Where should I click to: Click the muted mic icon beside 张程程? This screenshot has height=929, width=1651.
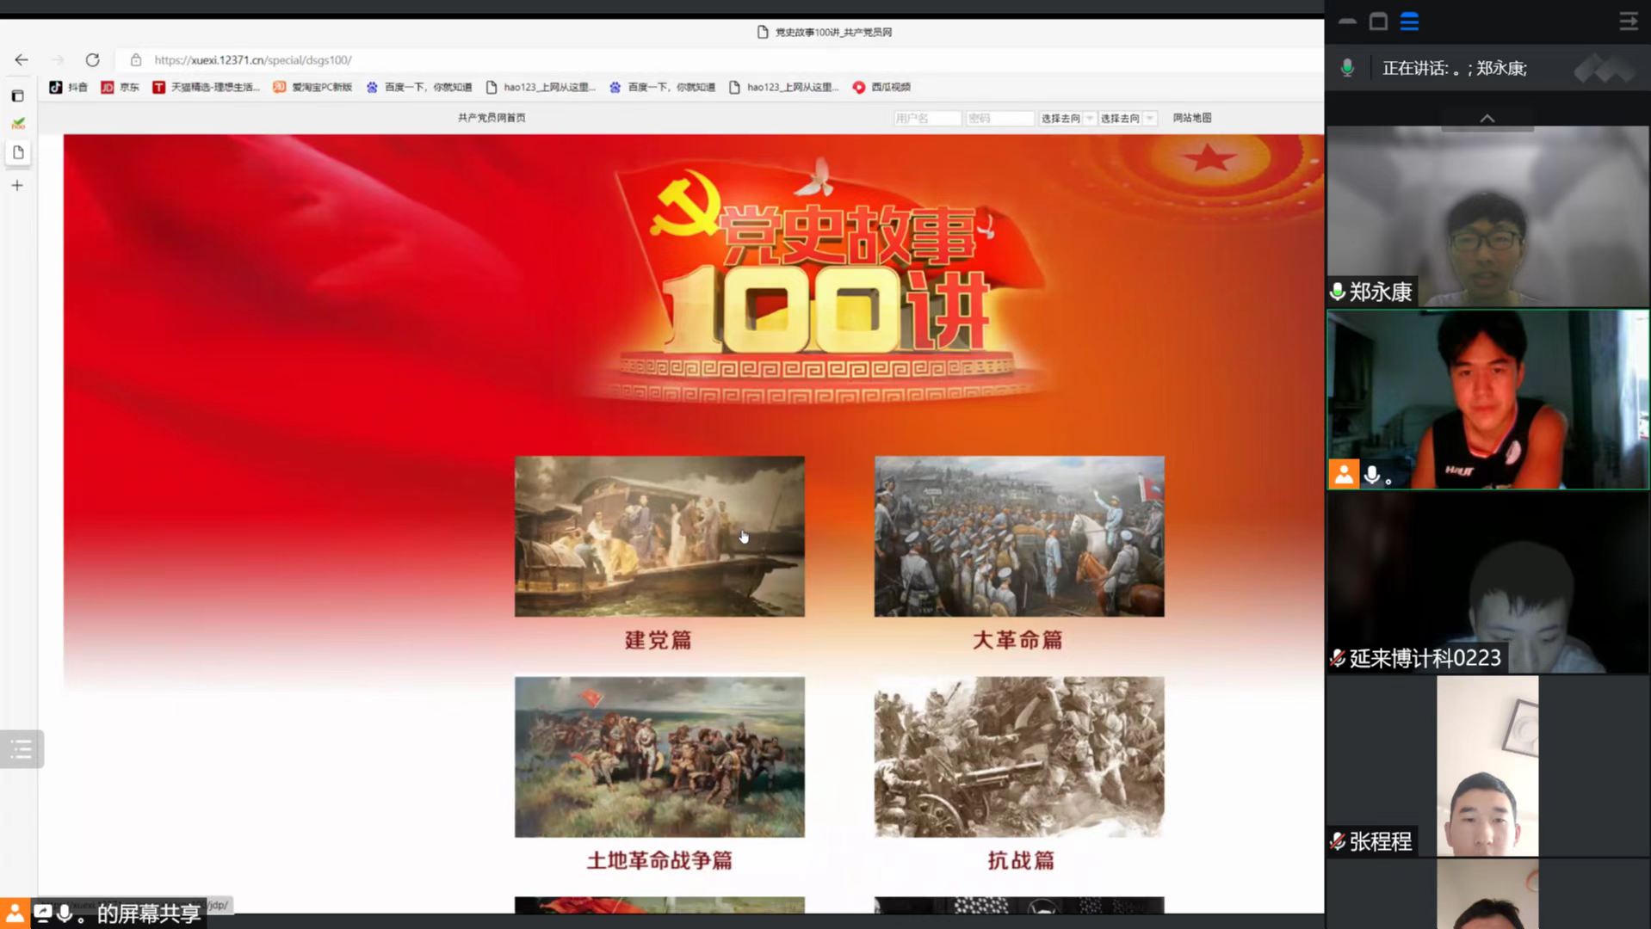tap(1338, 841)
